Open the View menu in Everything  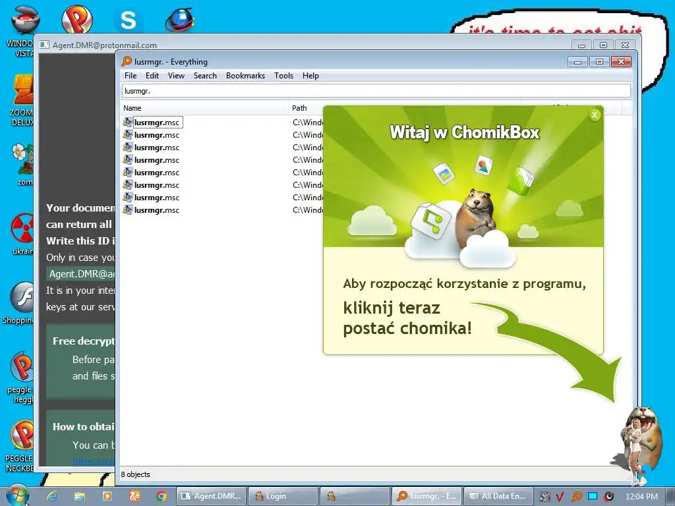coord(176,76)
